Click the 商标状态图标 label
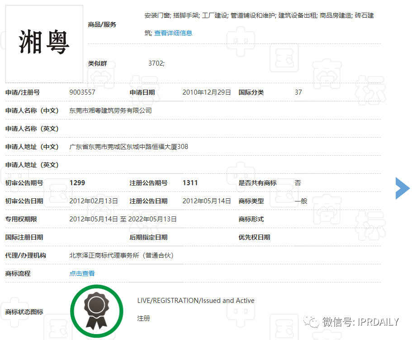 click(24, 312)
